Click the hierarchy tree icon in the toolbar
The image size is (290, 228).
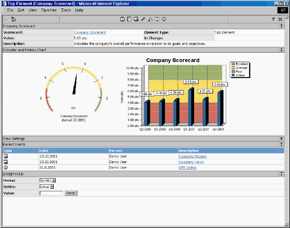tap(150, 19)
